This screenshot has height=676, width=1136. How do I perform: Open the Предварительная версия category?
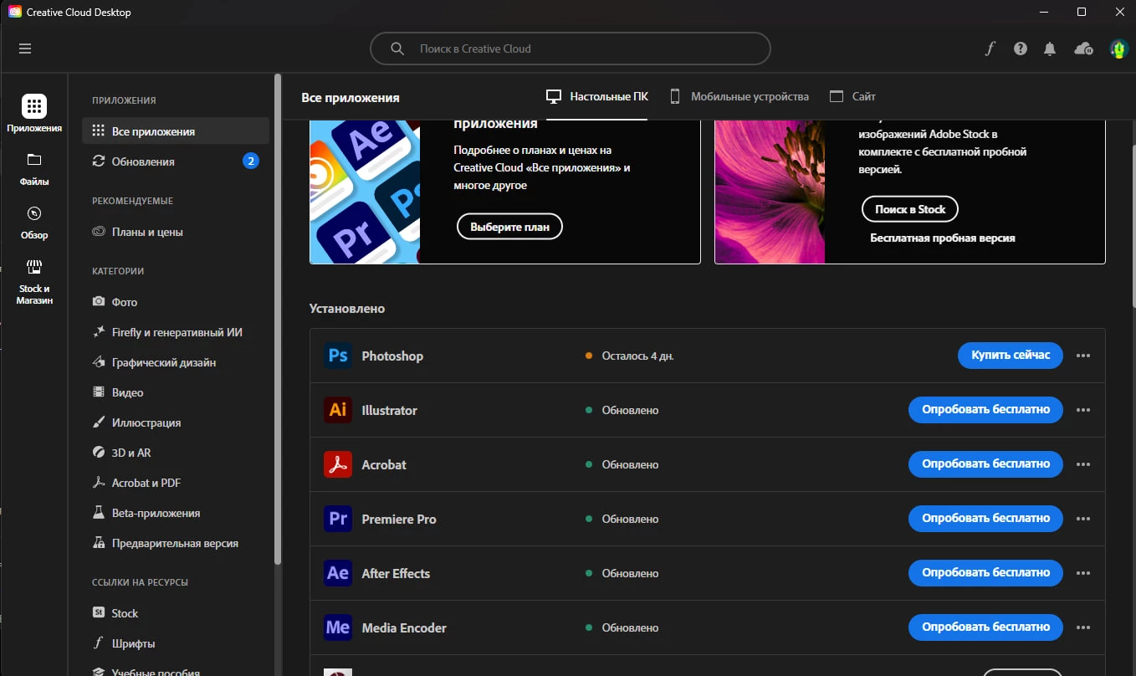click(176, 543)
